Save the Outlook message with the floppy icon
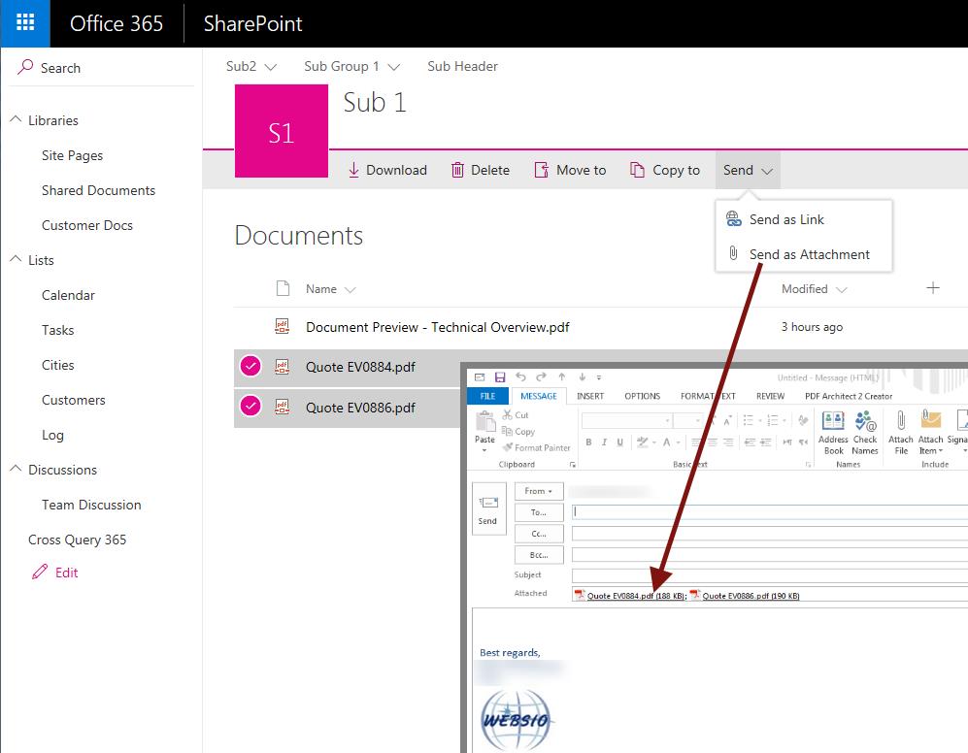 coord(500,377)
